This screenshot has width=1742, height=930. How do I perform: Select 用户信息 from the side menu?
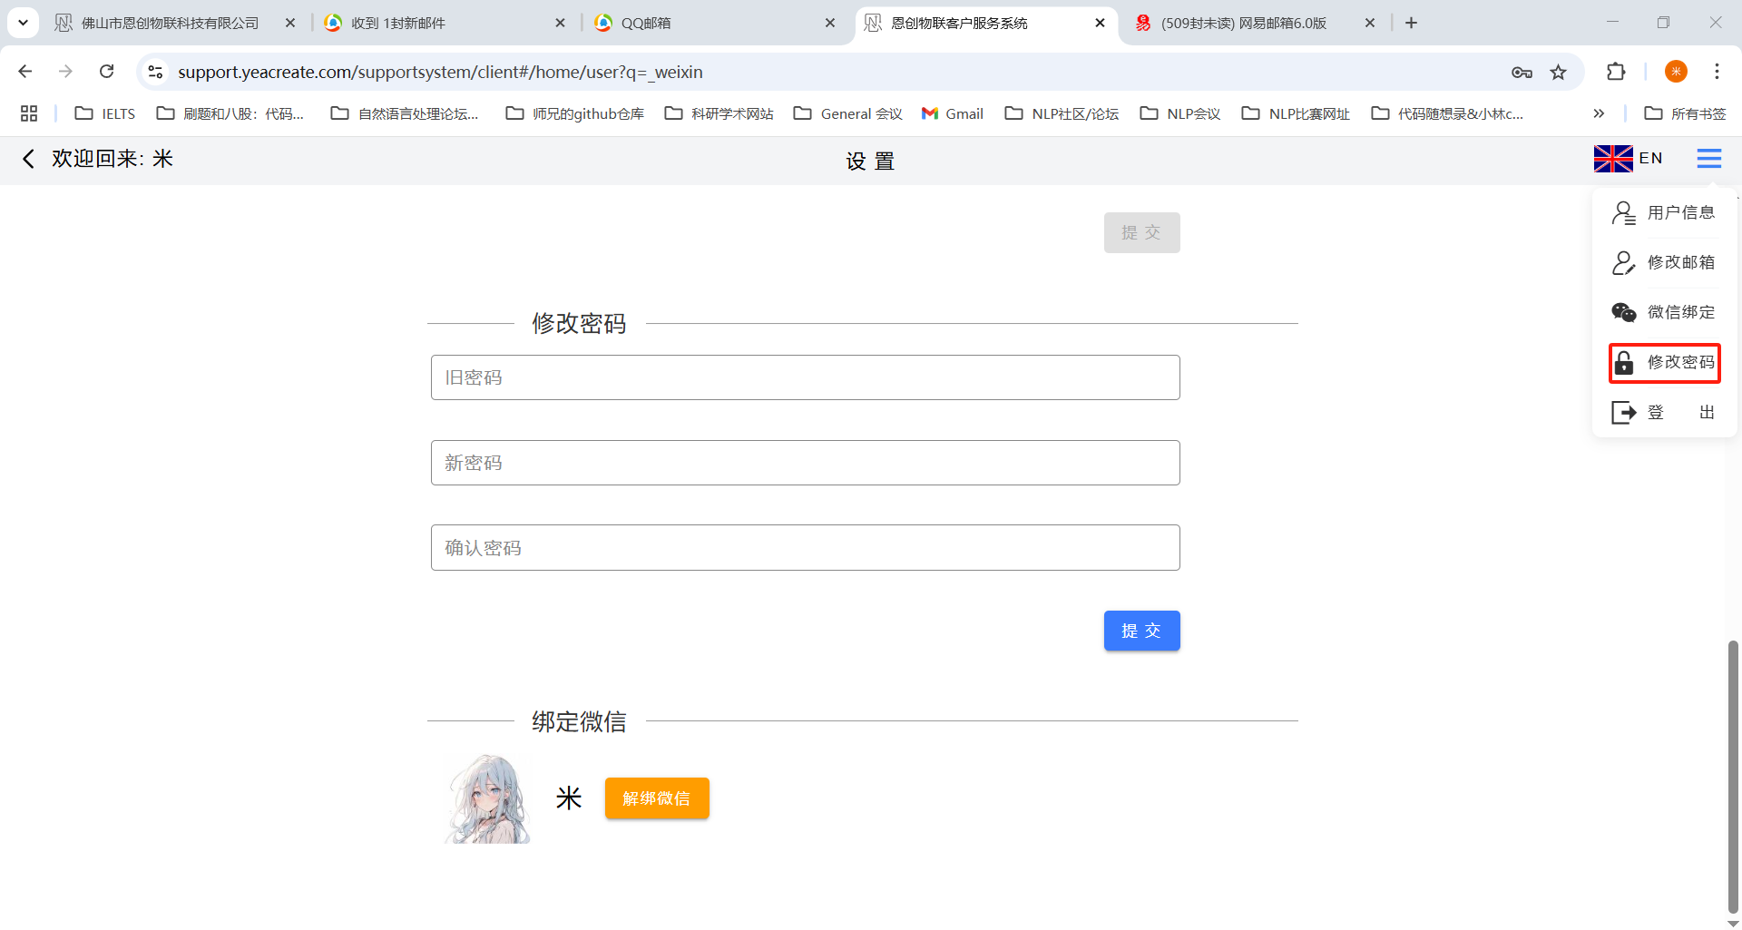1664,213
